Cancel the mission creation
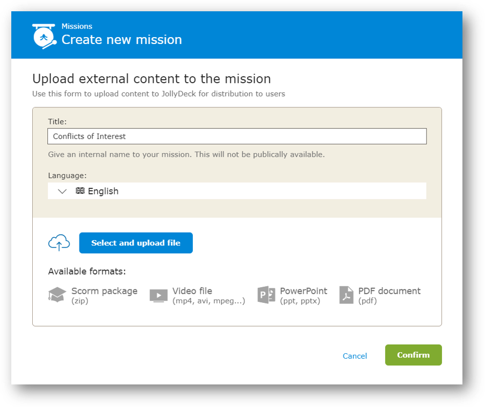This screenshot has height=407, width=485. coord(355,356)
